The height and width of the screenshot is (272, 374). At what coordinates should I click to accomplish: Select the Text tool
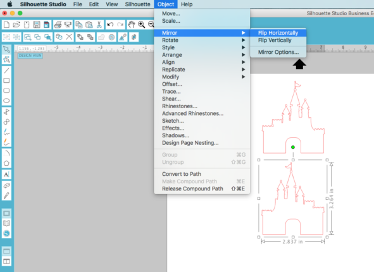click(6, 174)
